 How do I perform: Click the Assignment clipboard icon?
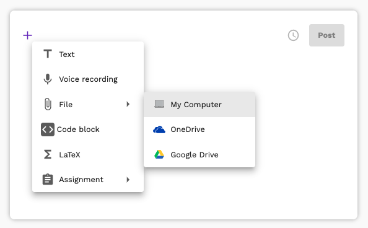click(48, 180)
